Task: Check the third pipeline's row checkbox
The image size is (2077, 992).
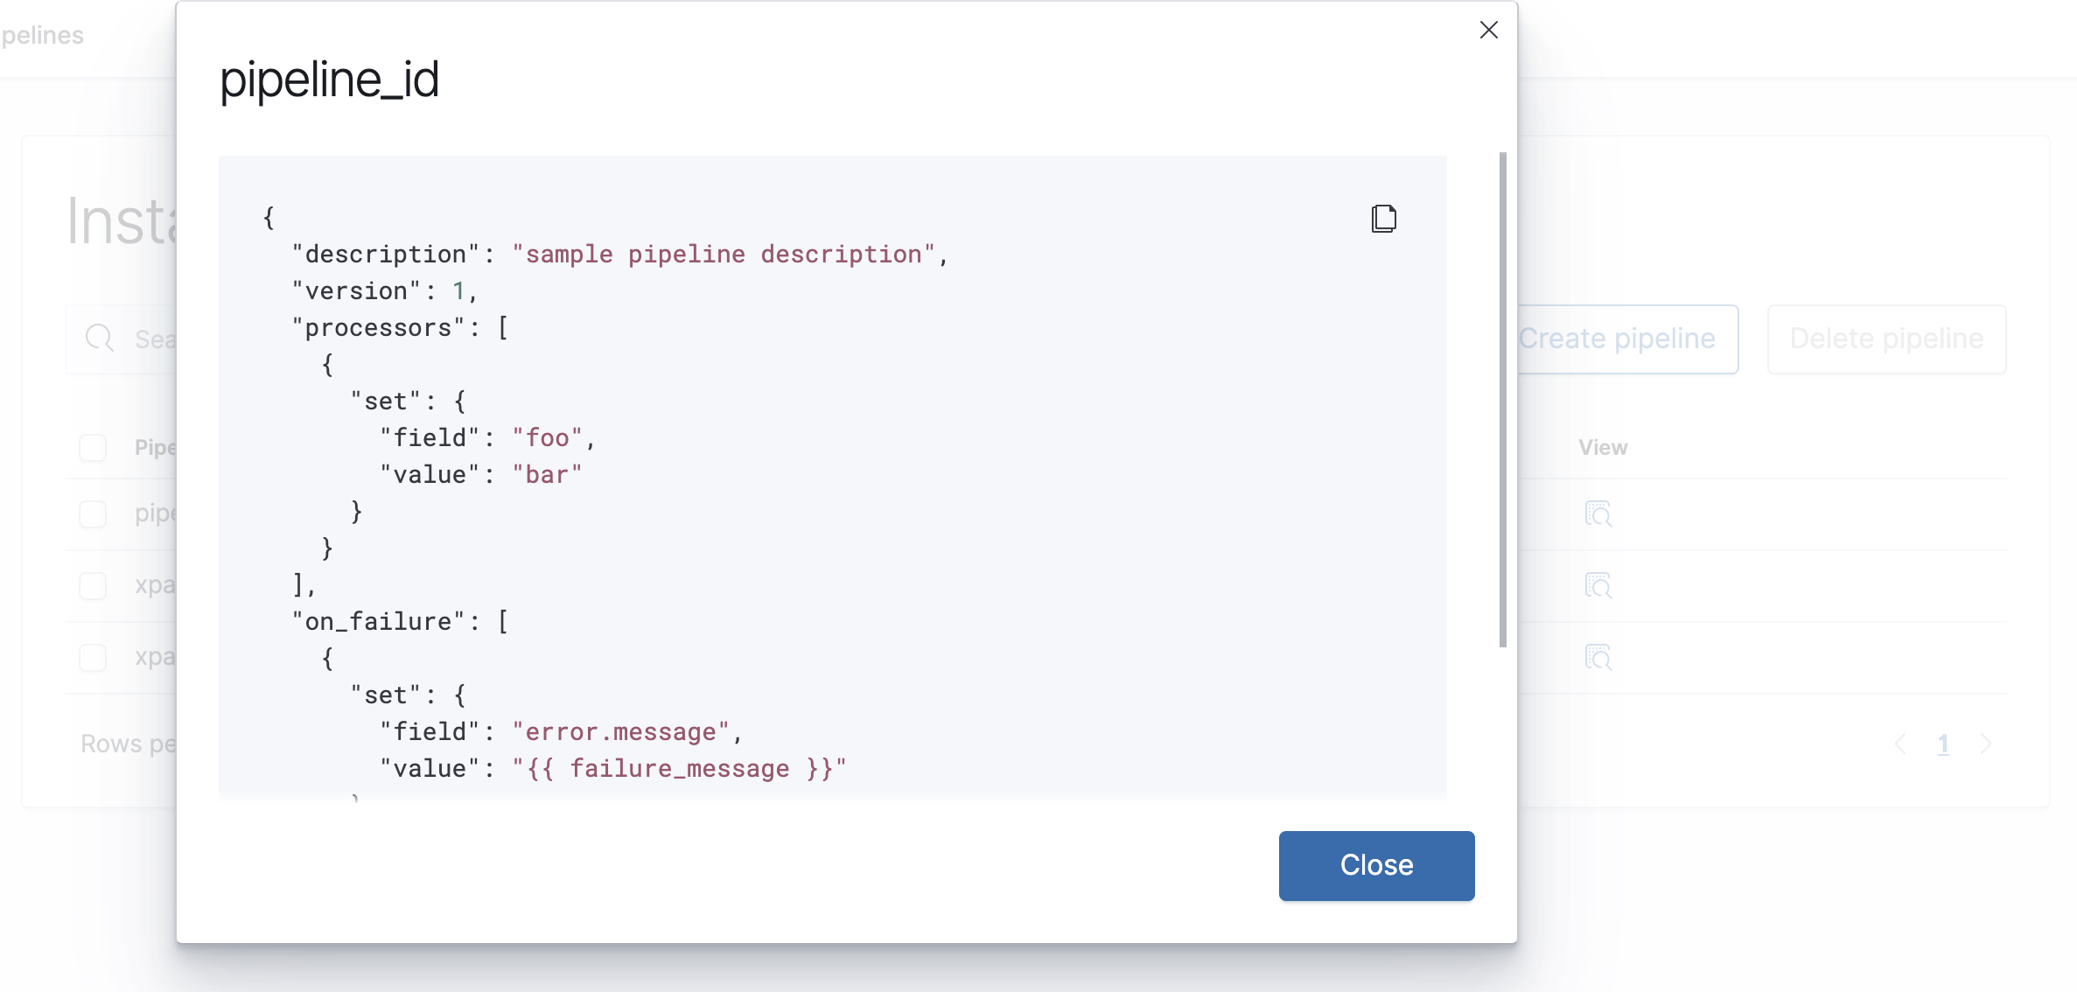Action: pos(92,658)
